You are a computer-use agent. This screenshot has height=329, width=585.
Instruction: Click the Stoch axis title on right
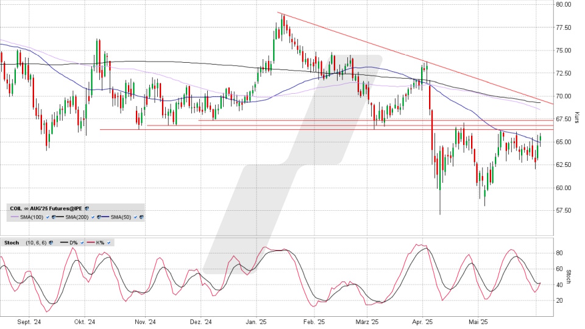click(x=569, y=277)
